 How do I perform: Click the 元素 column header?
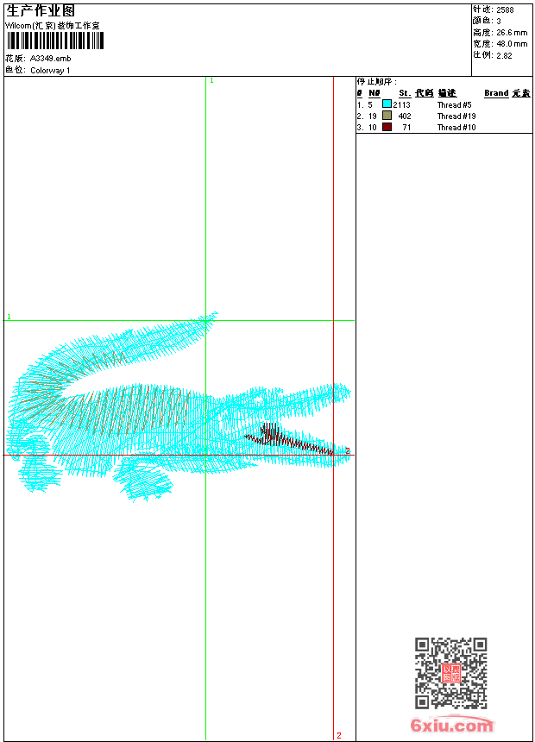[521, 93]
